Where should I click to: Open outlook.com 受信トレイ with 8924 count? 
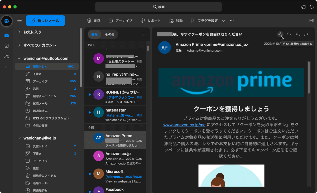(x=47, y=66)
